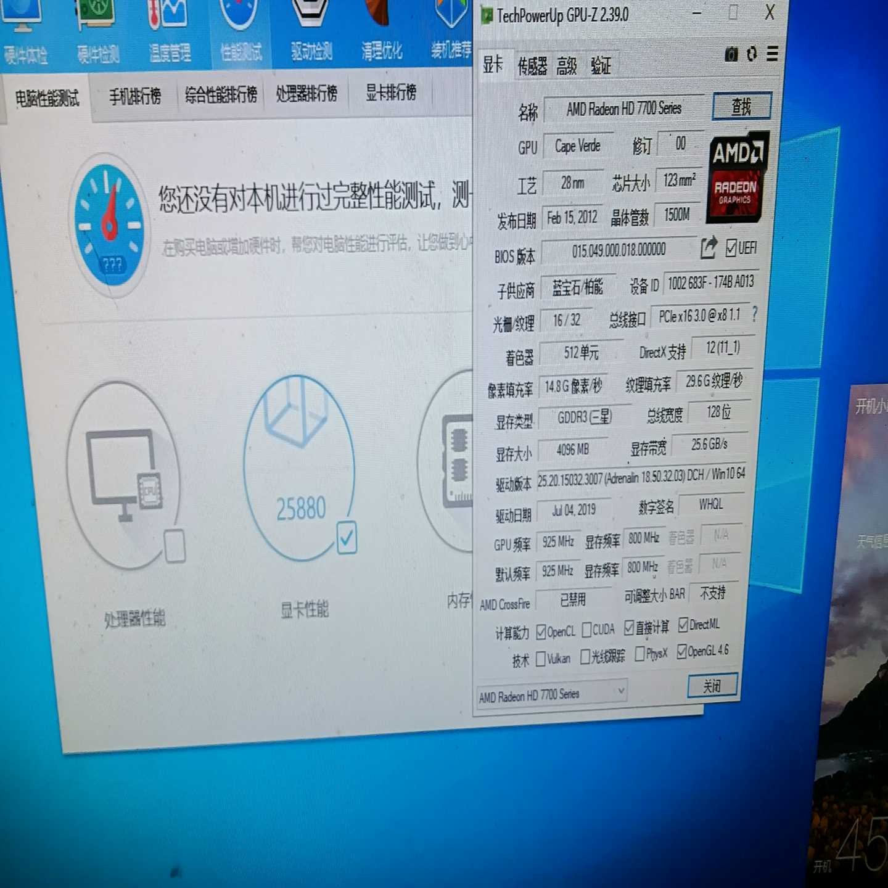The width and height of the screenshot is (888, 888).
Task: Click the DirectX support value 12 (11_1)
Action: click(x=723, y=348)
